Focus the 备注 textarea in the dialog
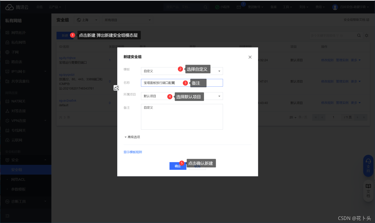Screen dimensions: 375x223 [x=182, y=117]
